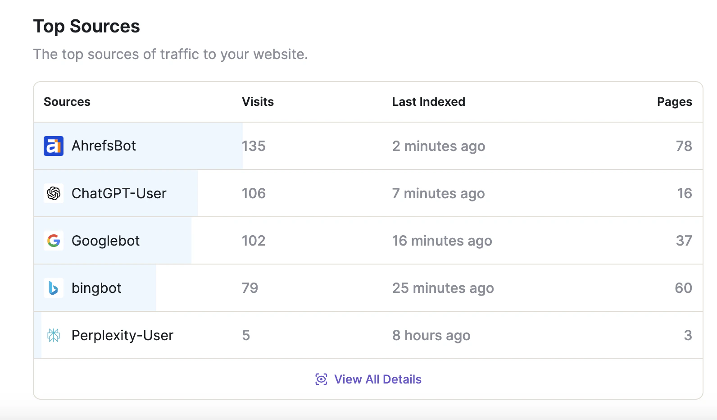This screenshot has width=717, height=420.
Task: Click the 16 pages value for ChatGPT-User
Action: (x=685, y=193)
